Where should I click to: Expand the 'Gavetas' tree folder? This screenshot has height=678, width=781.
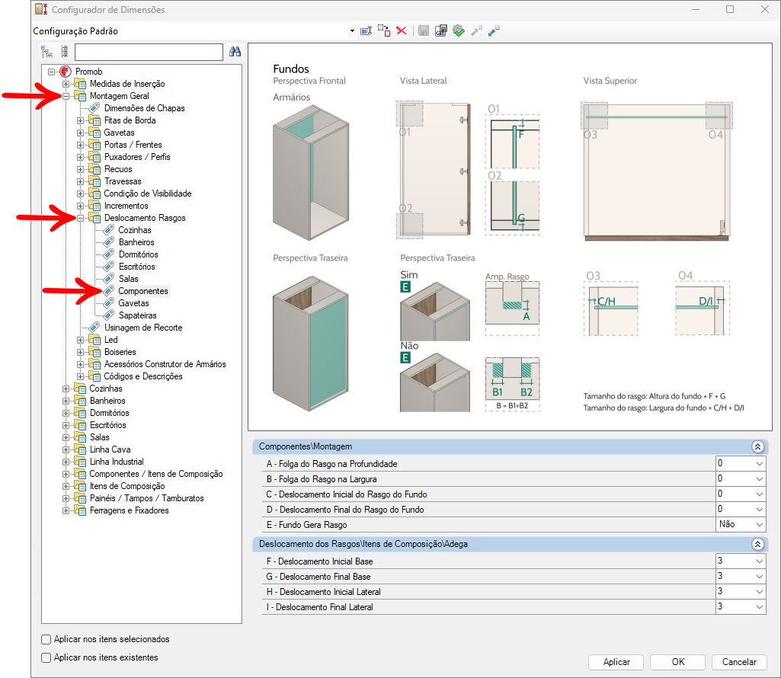pyautogui.click(x=81, y=133)
